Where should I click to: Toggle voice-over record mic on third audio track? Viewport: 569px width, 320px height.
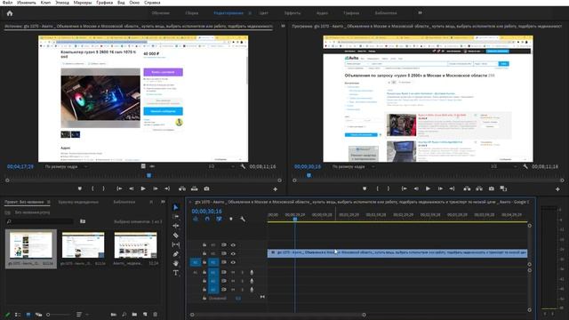pyautogui.click(x=252, y=290)
